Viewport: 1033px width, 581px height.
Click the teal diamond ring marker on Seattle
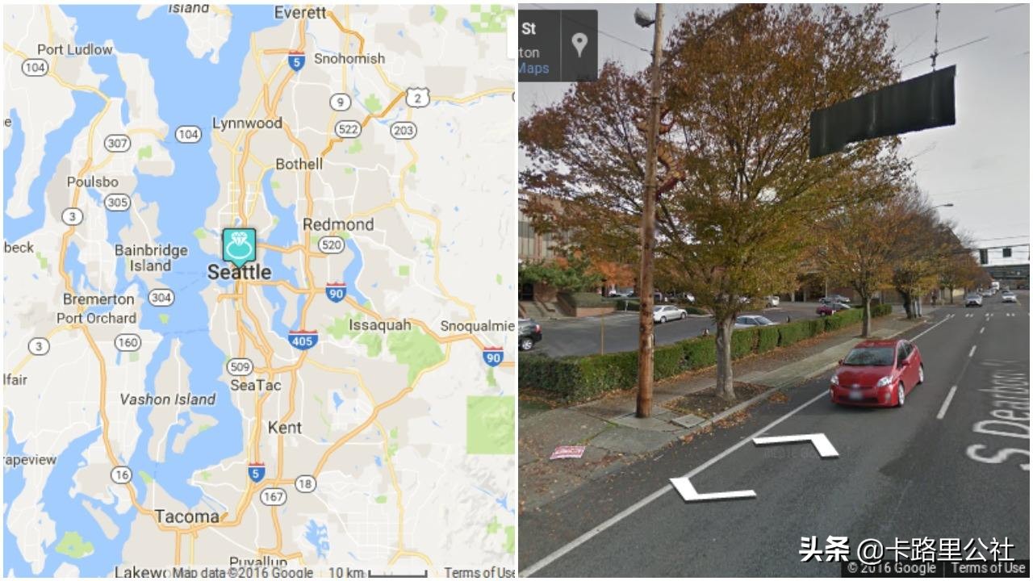pyautogui.click(x=239, y=247)
